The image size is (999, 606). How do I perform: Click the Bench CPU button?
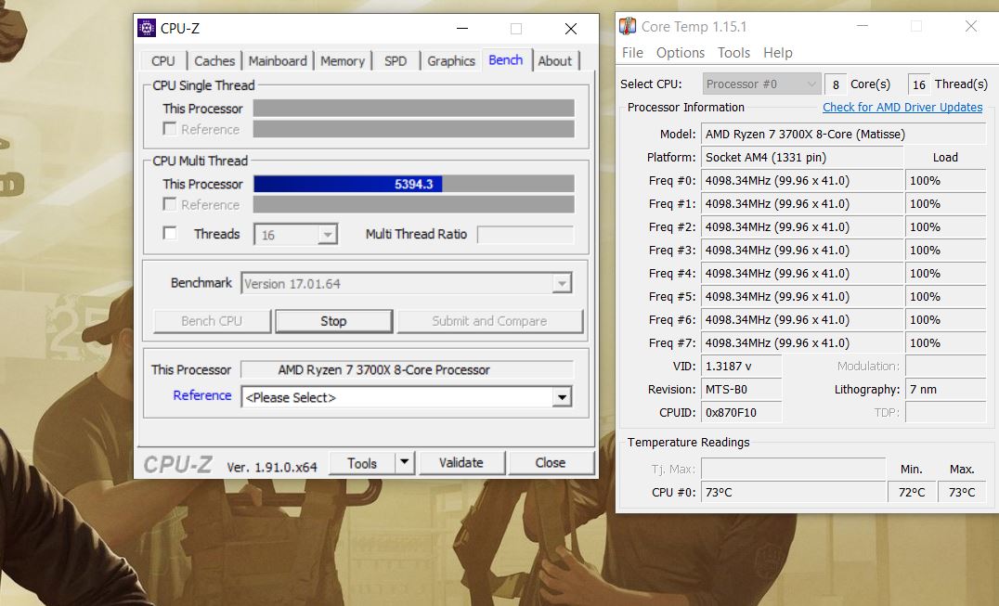pyautogui.click(x=213, y=321)
